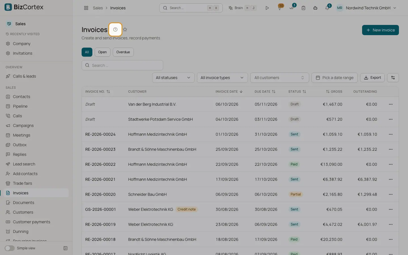Create a New invoice
Viewport: 408px width, 255px height.
click(381, 30)
